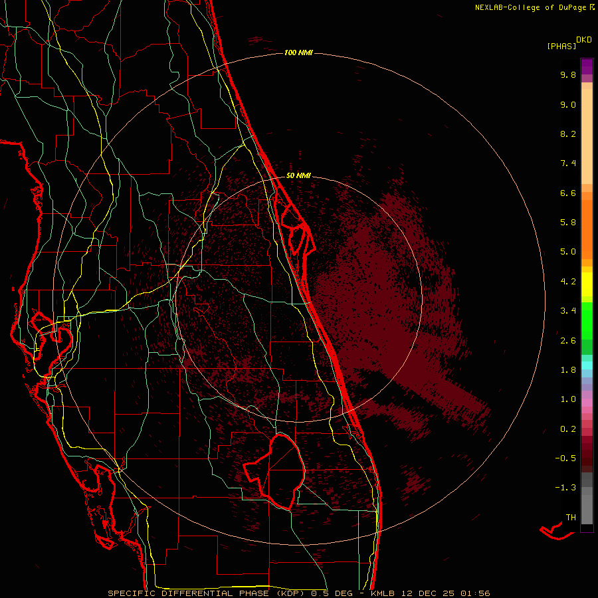Pick the cyan legend swatch near 1.8
598x598 pixels.
(x=587, y=365)
